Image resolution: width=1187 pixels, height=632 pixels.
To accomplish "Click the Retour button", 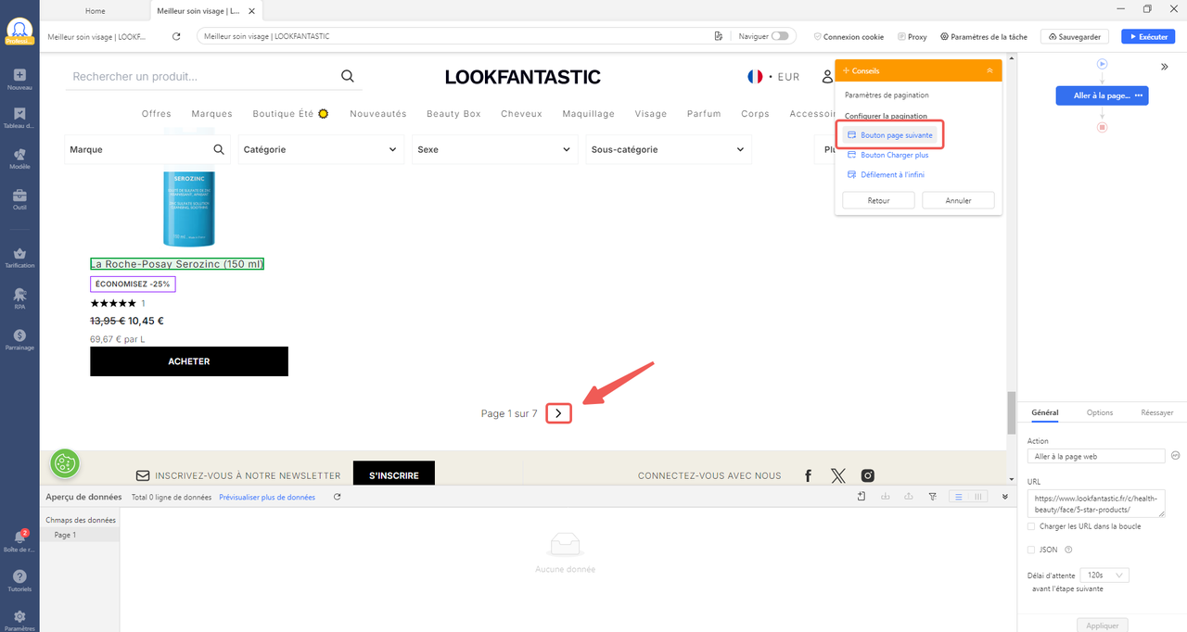I will (878, 200).
